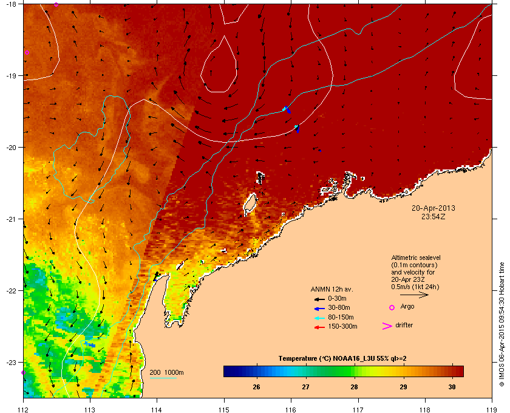Click the 'and velocity for' text

[413, 272]
